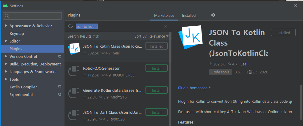
Task: Open plugin settings gear menu
Action: point(213,15)
